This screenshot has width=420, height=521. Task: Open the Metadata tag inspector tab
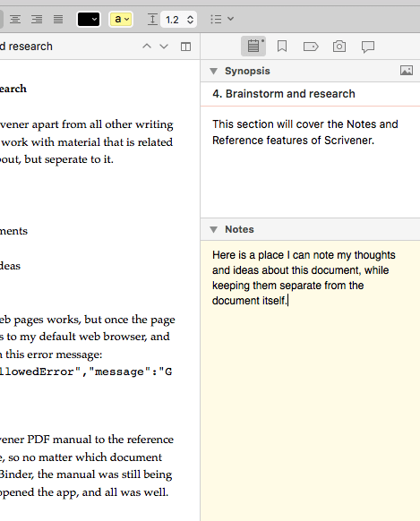311,47
